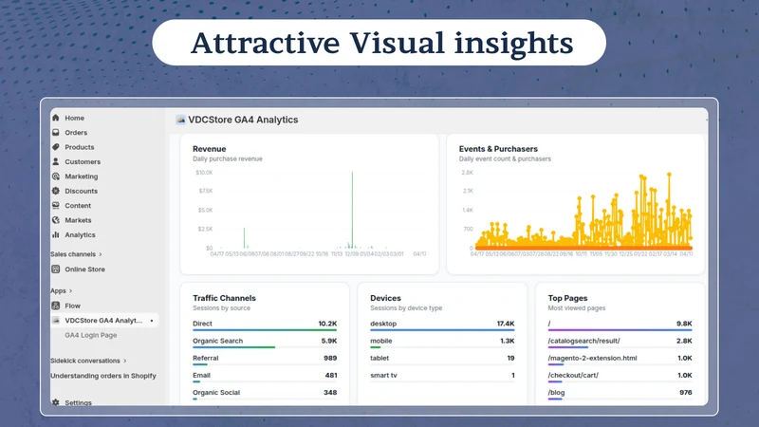Image resolution: width=759 pixels, height=427 pixels.
Task: Click the Referral row label
Action: coord(205,358)
